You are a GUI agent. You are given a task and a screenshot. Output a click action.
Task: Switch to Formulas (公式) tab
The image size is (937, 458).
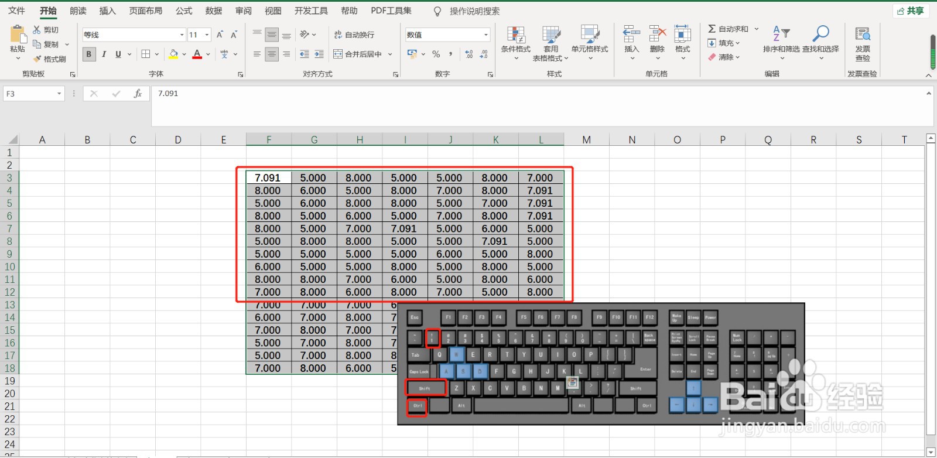pyautogui.click(x=184, y=11)
